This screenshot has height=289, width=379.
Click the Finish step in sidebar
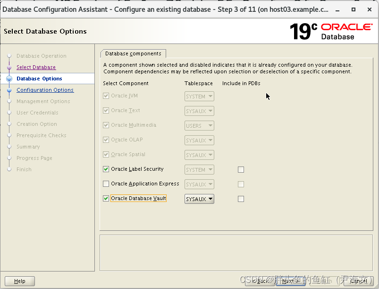[x=24, y=169]
